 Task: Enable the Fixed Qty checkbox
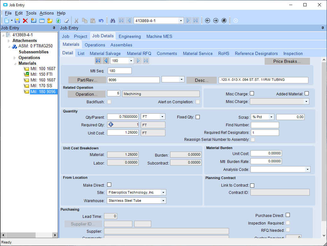click(x=198, y=117)
